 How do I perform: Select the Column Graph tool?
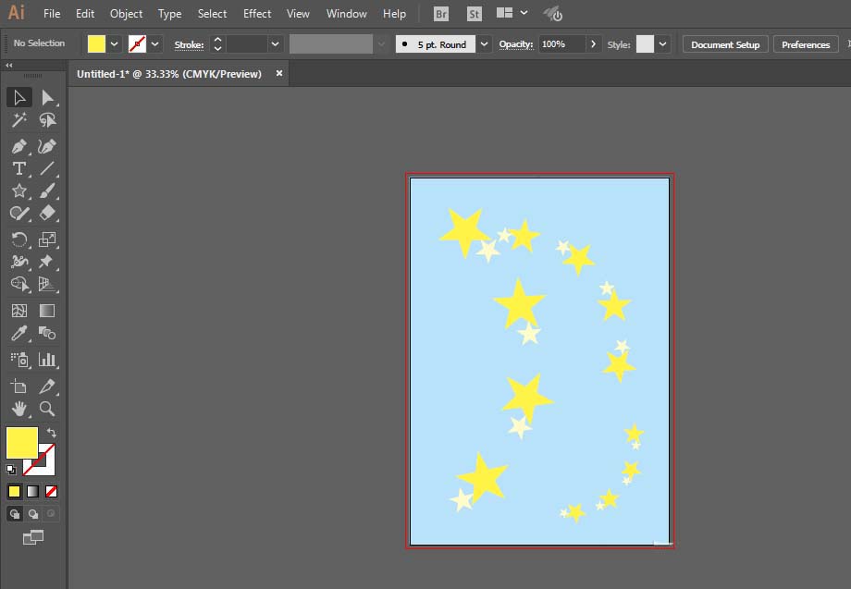(x=47, y=360)
